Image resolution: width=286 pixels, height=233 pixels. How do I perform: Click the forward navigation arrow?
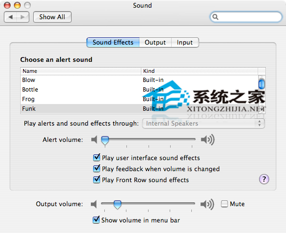pyautogui.click(x=23, y=17)
